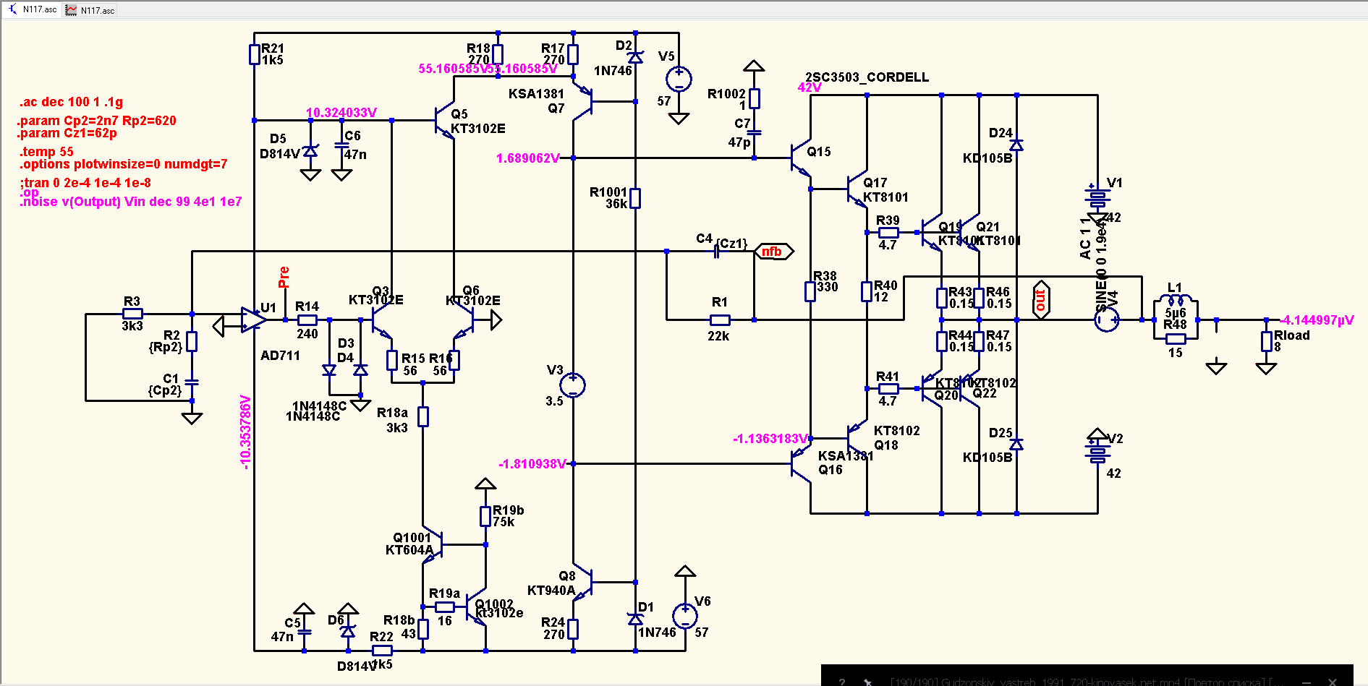The image size is (1368, 686).
Task: Select the Q16 KSA1381 transistor
Action: coord(800,463)
